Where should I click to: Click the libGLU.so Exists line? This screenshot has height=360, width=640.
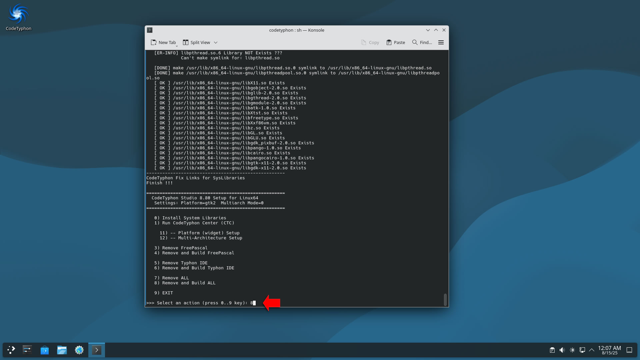pyautogui.click(x=220, y=138)
